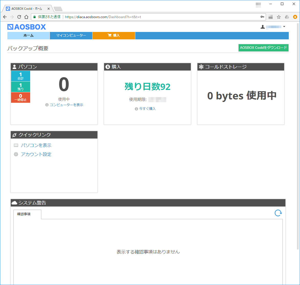This screenshot has width=300, height=285.
Task: Open パソコンを表示 quick link
Action: (36, 145)
